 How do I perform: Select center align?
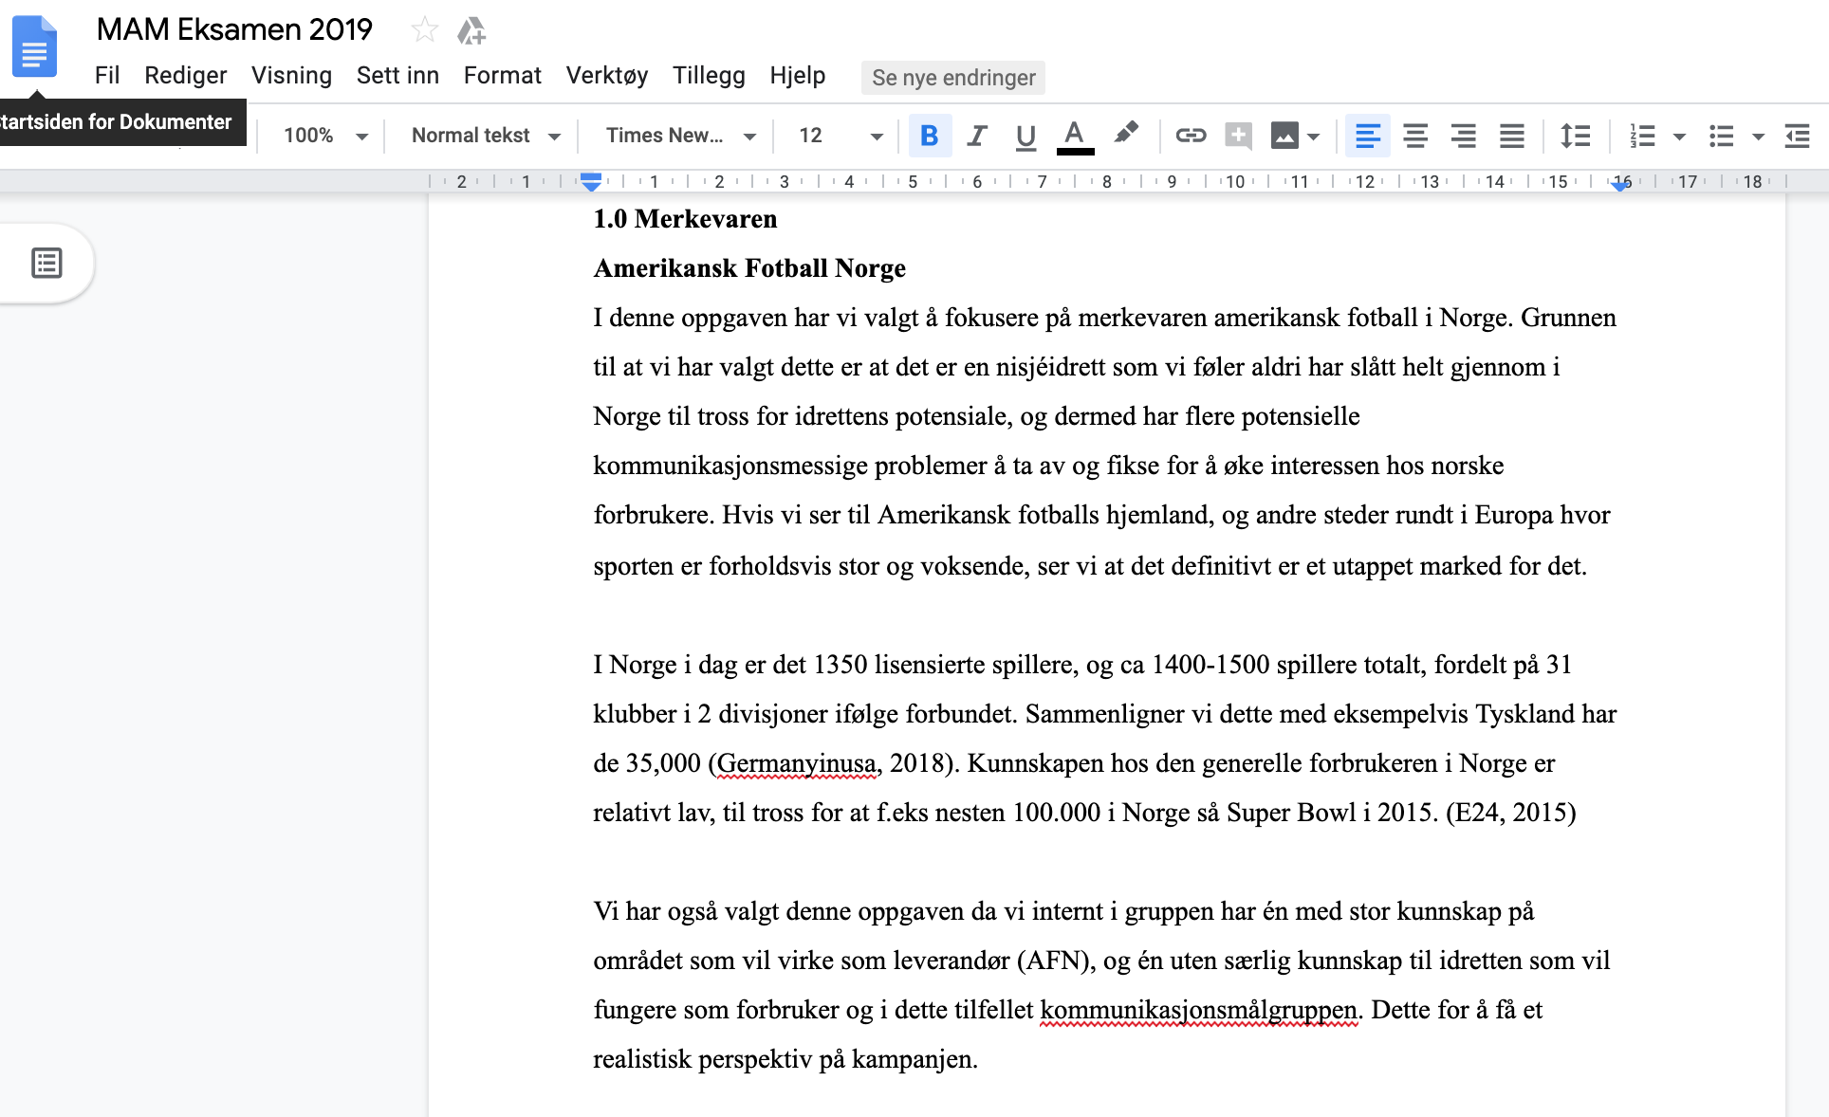1415,136
